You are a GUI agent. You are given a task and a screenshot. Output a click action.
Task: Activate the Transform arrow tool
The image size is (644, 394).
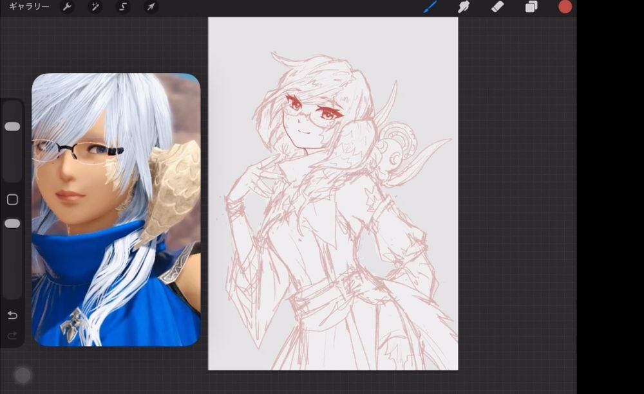tap(151, 6)
